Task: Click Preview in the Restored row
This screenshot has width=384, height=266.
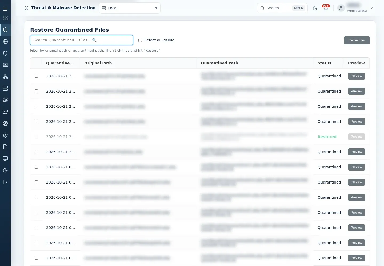Action: pos(357,137)
